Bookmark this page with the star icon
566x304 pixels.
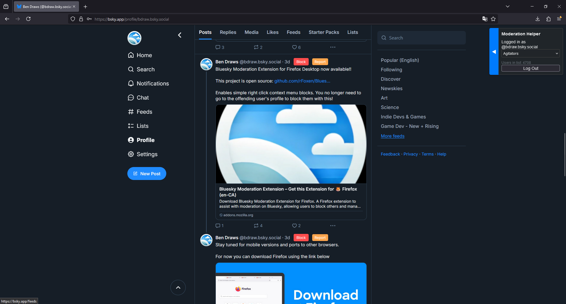493,19
